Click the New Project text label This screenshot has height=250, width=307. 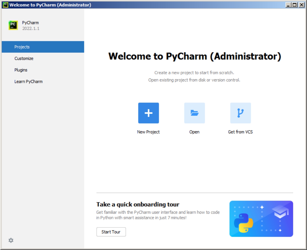point(148,132)
